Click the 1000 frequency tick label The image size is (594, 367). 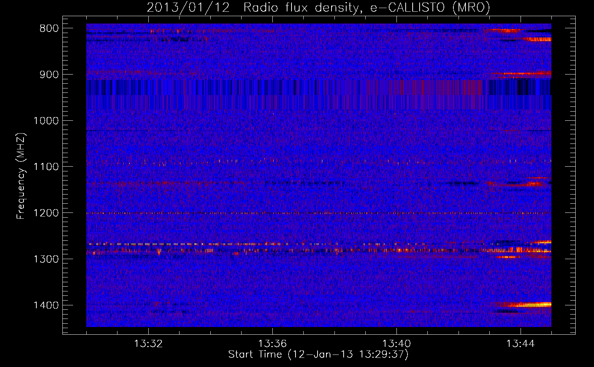point(46,121)
